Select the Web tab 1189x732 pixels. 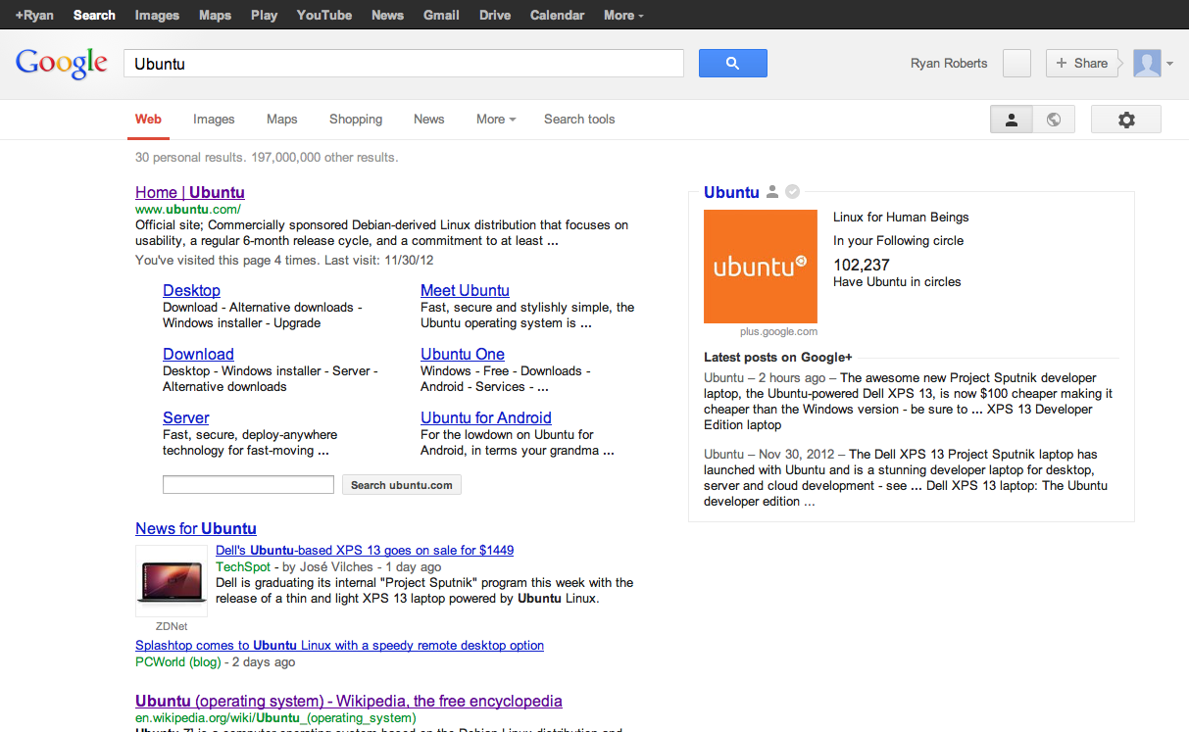[x=148, y=120]
